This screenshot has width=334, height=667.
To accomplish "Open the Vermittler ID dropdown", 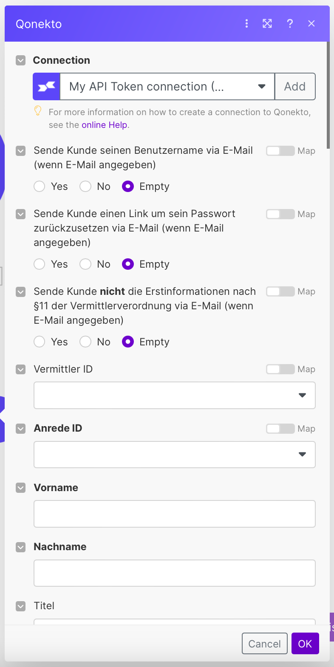I will [x=174, y=396].
